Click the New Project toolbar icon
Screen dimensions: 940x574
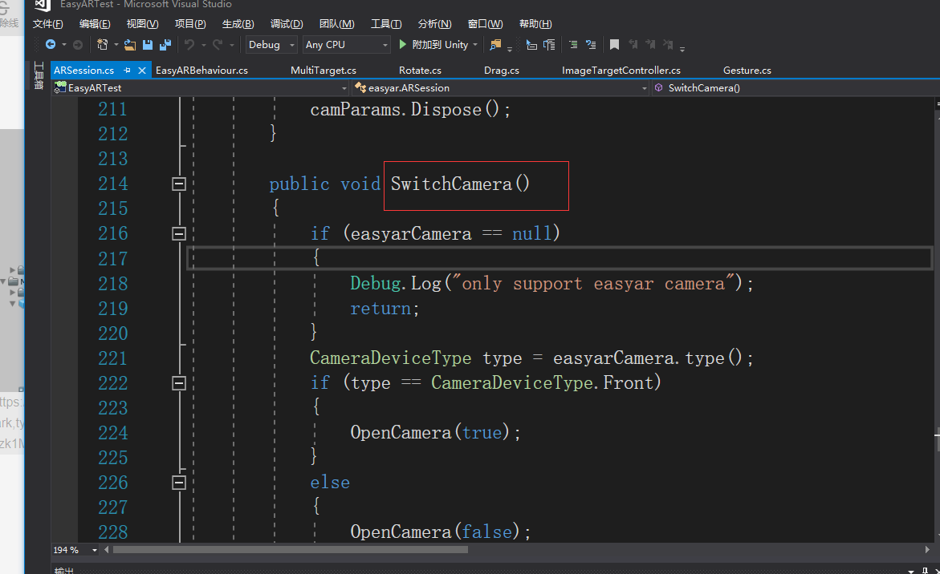click(x=103, y=44)
